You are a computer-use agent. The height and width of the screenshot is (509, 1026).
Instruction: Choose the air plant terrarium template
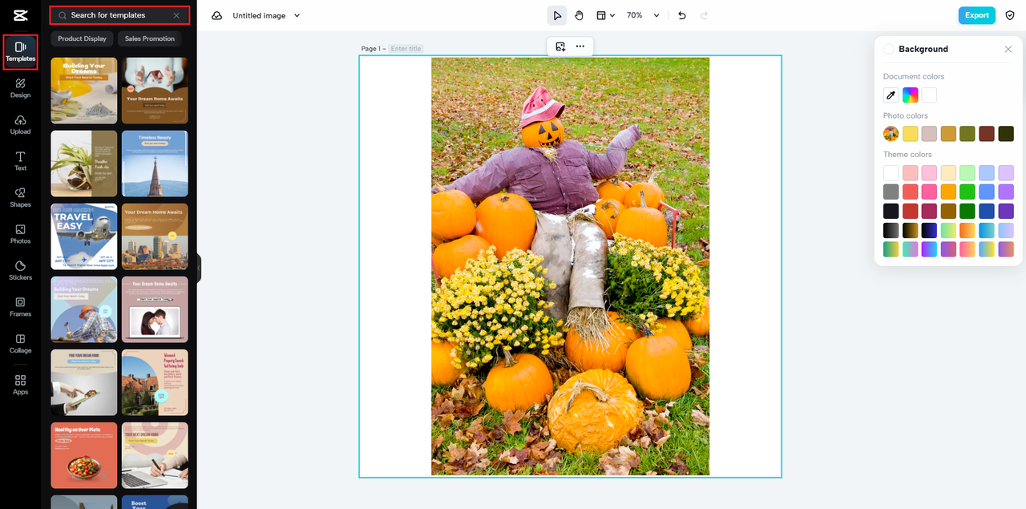(x=84, y=164)
